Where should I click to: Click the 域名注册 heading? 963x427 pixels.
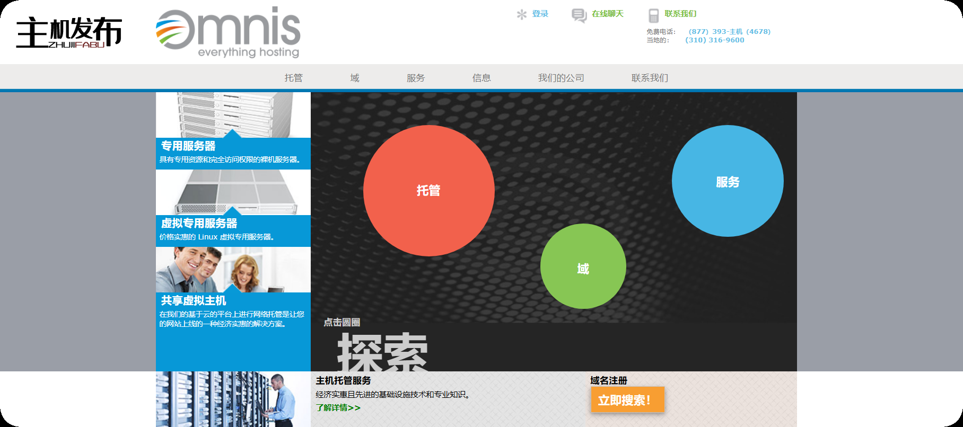(x=609, y=381)
